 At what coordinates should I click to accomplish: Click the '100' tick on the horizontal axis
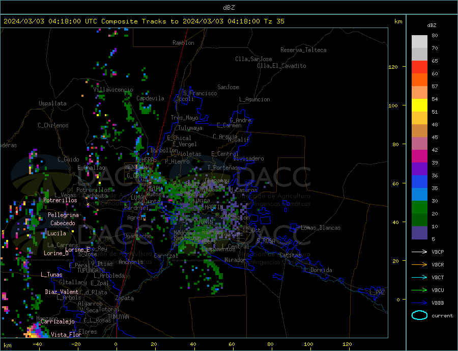(x=309, y=344)
